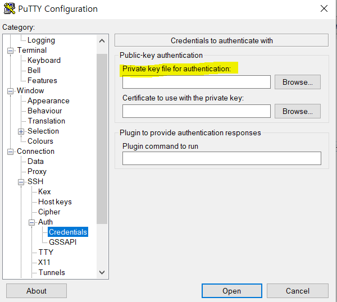
Task: Focus the private key file field
Action: [197, 82]
